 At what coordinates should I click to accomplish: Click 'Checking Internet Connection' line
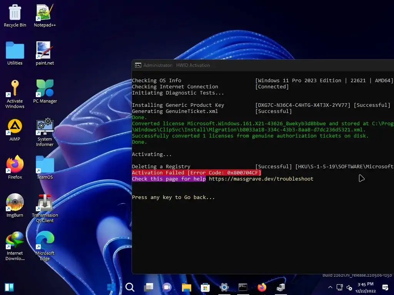(x=175, y=86)
